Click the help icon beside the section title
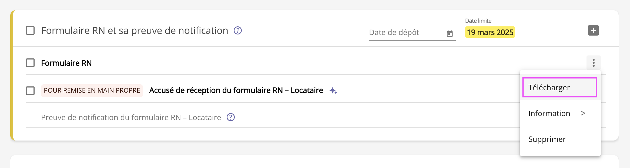Screen dimensions: 630x168 (237, 31)
